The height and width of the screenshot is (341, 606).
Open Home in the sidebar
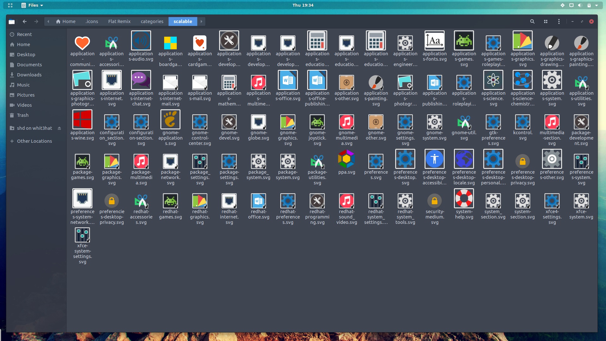[x=36, y=45]
